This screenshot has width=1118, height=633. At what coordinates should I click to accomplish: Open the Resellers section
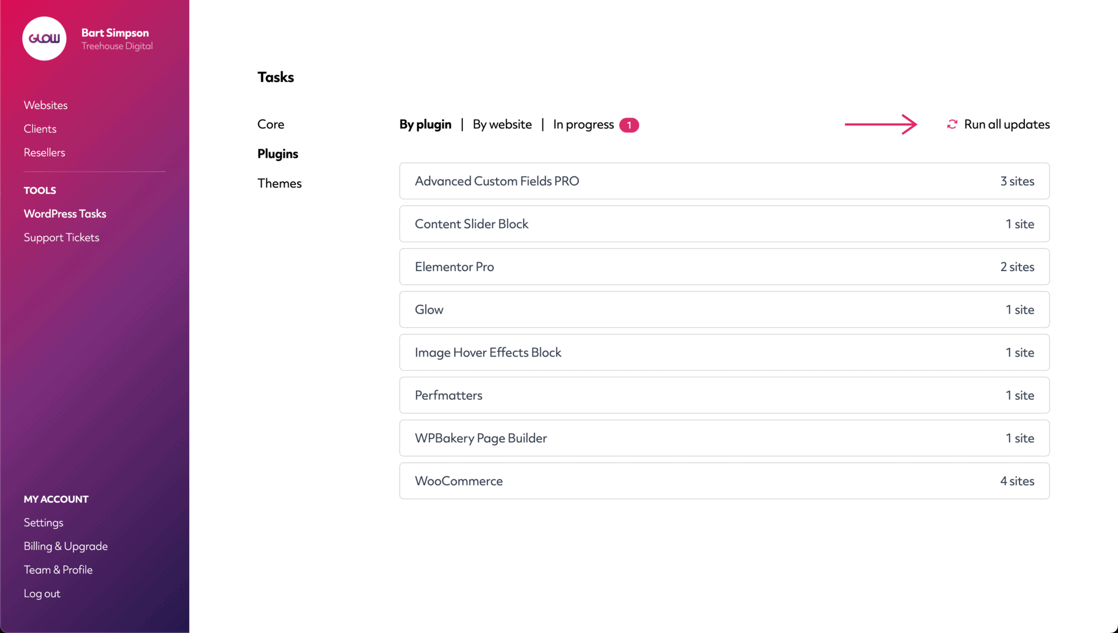coord(44,152)
